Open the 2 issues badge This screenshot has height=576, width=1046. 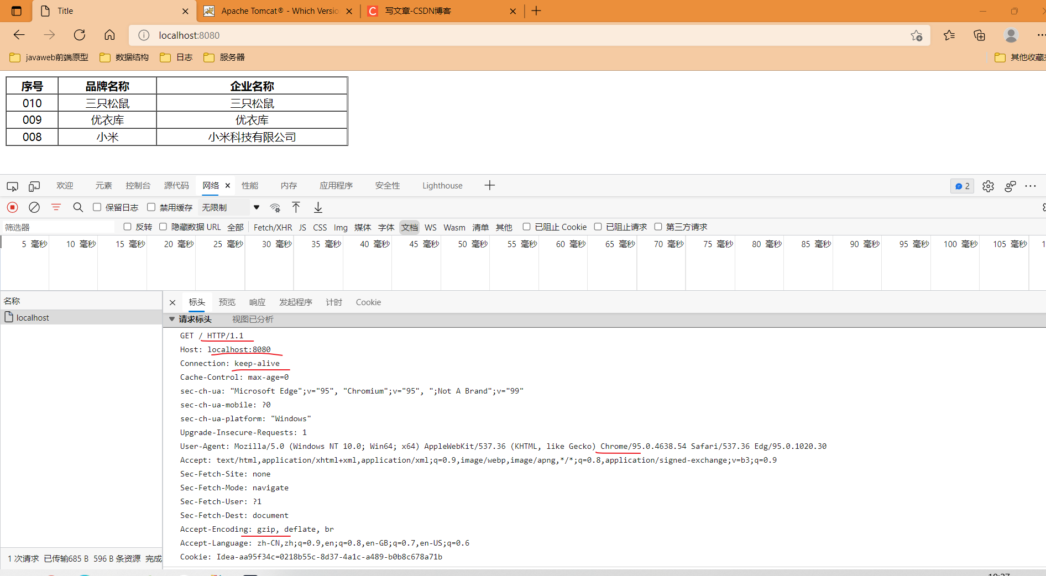click(x=962, y=186)
